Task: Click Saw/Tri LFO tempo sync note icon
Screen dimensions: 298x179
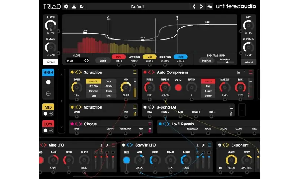Action: pyautogui.click(x=203, y=145)
